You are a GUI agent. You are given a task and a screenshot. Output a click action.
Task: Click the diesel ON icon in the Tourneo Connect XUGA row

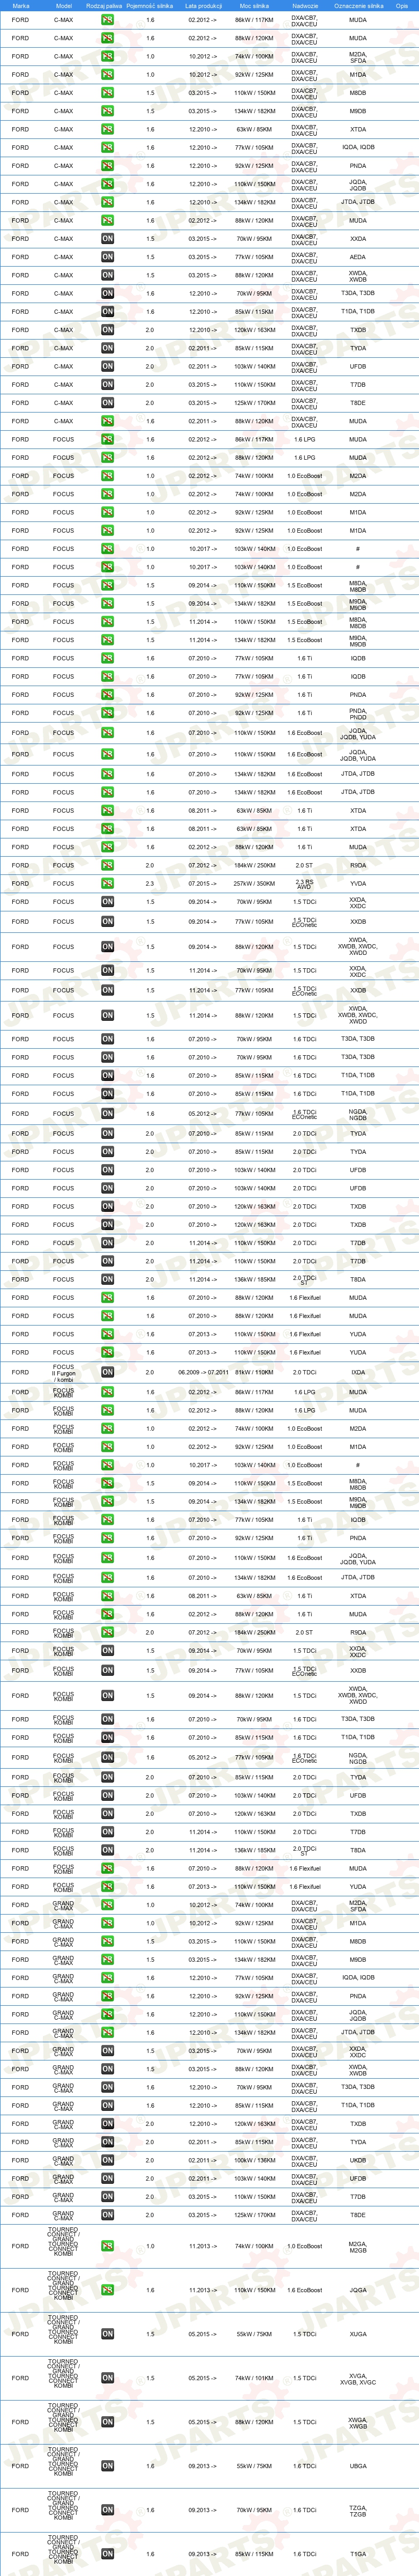(x=107, y=2334)
